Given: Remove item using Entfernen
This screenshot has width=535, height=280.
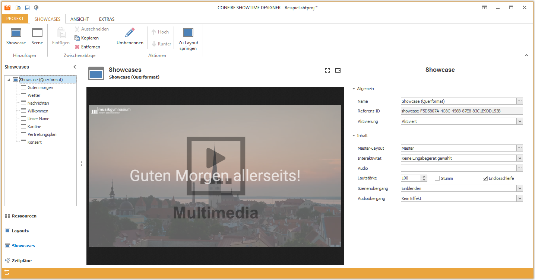Looking at the screenshot, I should tap(88, 47).
